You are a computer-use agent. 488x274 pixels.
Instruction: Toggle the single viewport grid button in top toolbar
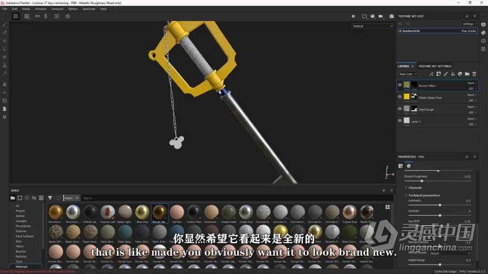tap(16, 16)
